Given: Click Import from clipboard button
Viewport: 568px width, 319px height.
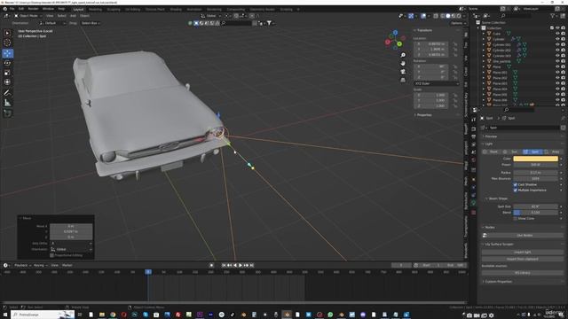Looking at the screenshot, I should tap(523, 259).
